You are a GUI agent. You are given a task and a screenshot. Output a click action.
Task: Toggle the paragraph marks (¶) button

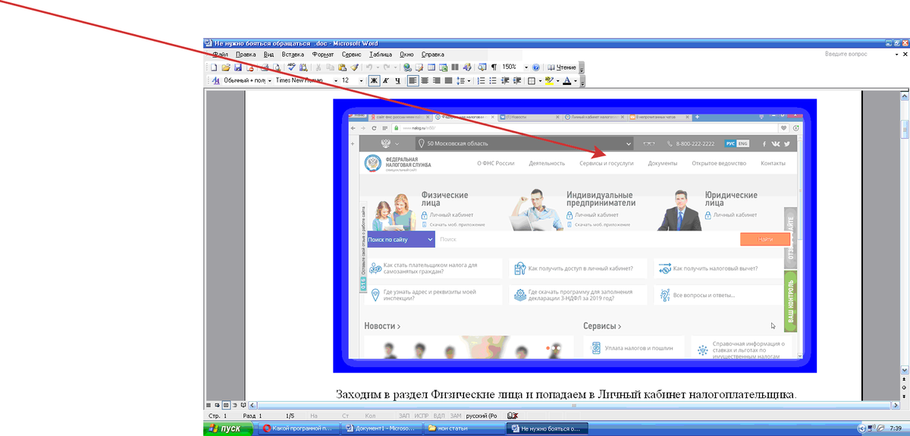click(494, 67)
